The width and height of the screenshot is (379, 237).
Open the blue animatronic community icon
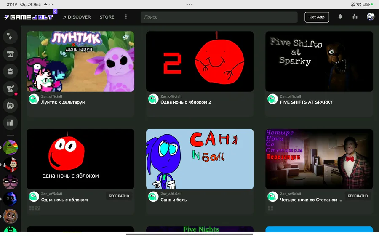(10, 199)
